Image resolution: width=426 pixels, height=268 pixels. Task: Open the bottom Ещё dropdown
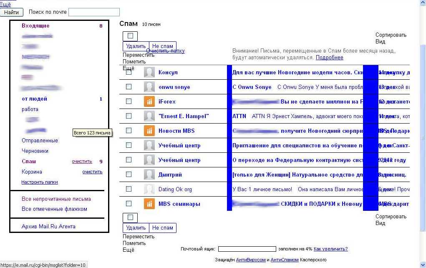coord(129,250)
